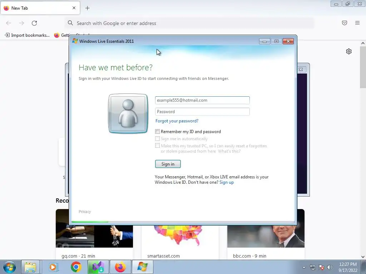The height and width of the screenshot is (274, 366).
Task: Check Make this my trusted PC
Action: coord(158,146)
